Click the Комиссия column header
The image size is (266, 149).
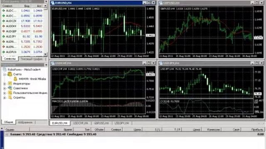click(212, 130)
